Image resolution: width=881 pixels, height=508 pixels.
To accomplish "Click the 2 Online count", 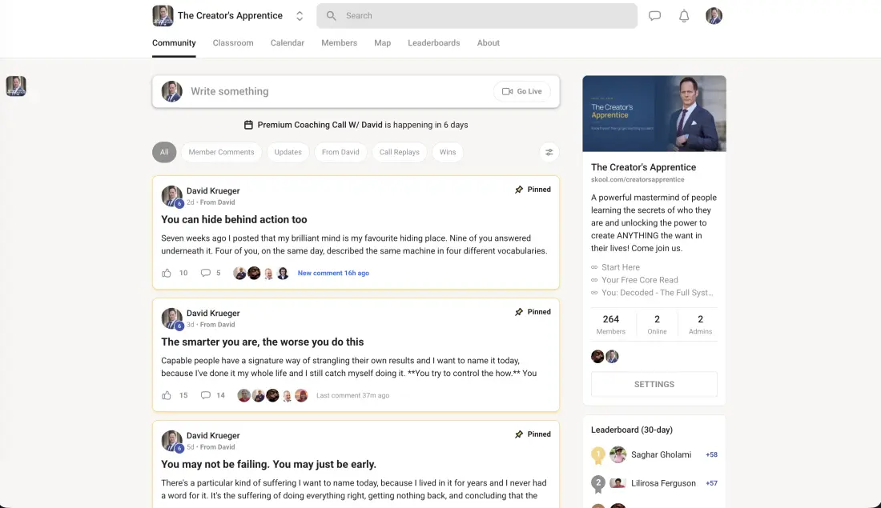I will [657, 325].
